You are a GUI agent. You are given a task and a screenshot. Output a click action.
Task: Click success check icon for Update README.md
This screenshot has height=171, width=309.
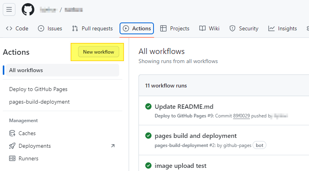click(x=148, y=106)
